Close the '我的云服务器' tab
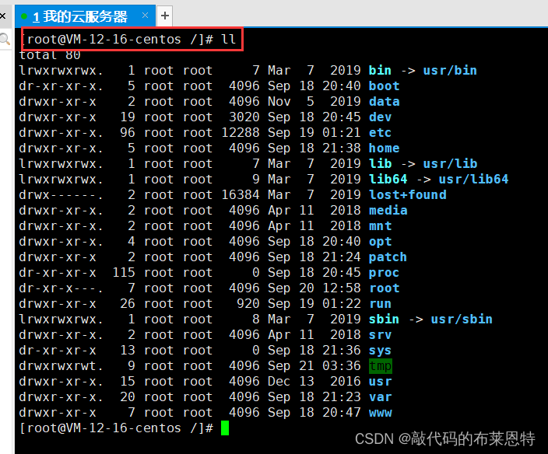Viewport: 548px width, 454px height. pos(145,16)
